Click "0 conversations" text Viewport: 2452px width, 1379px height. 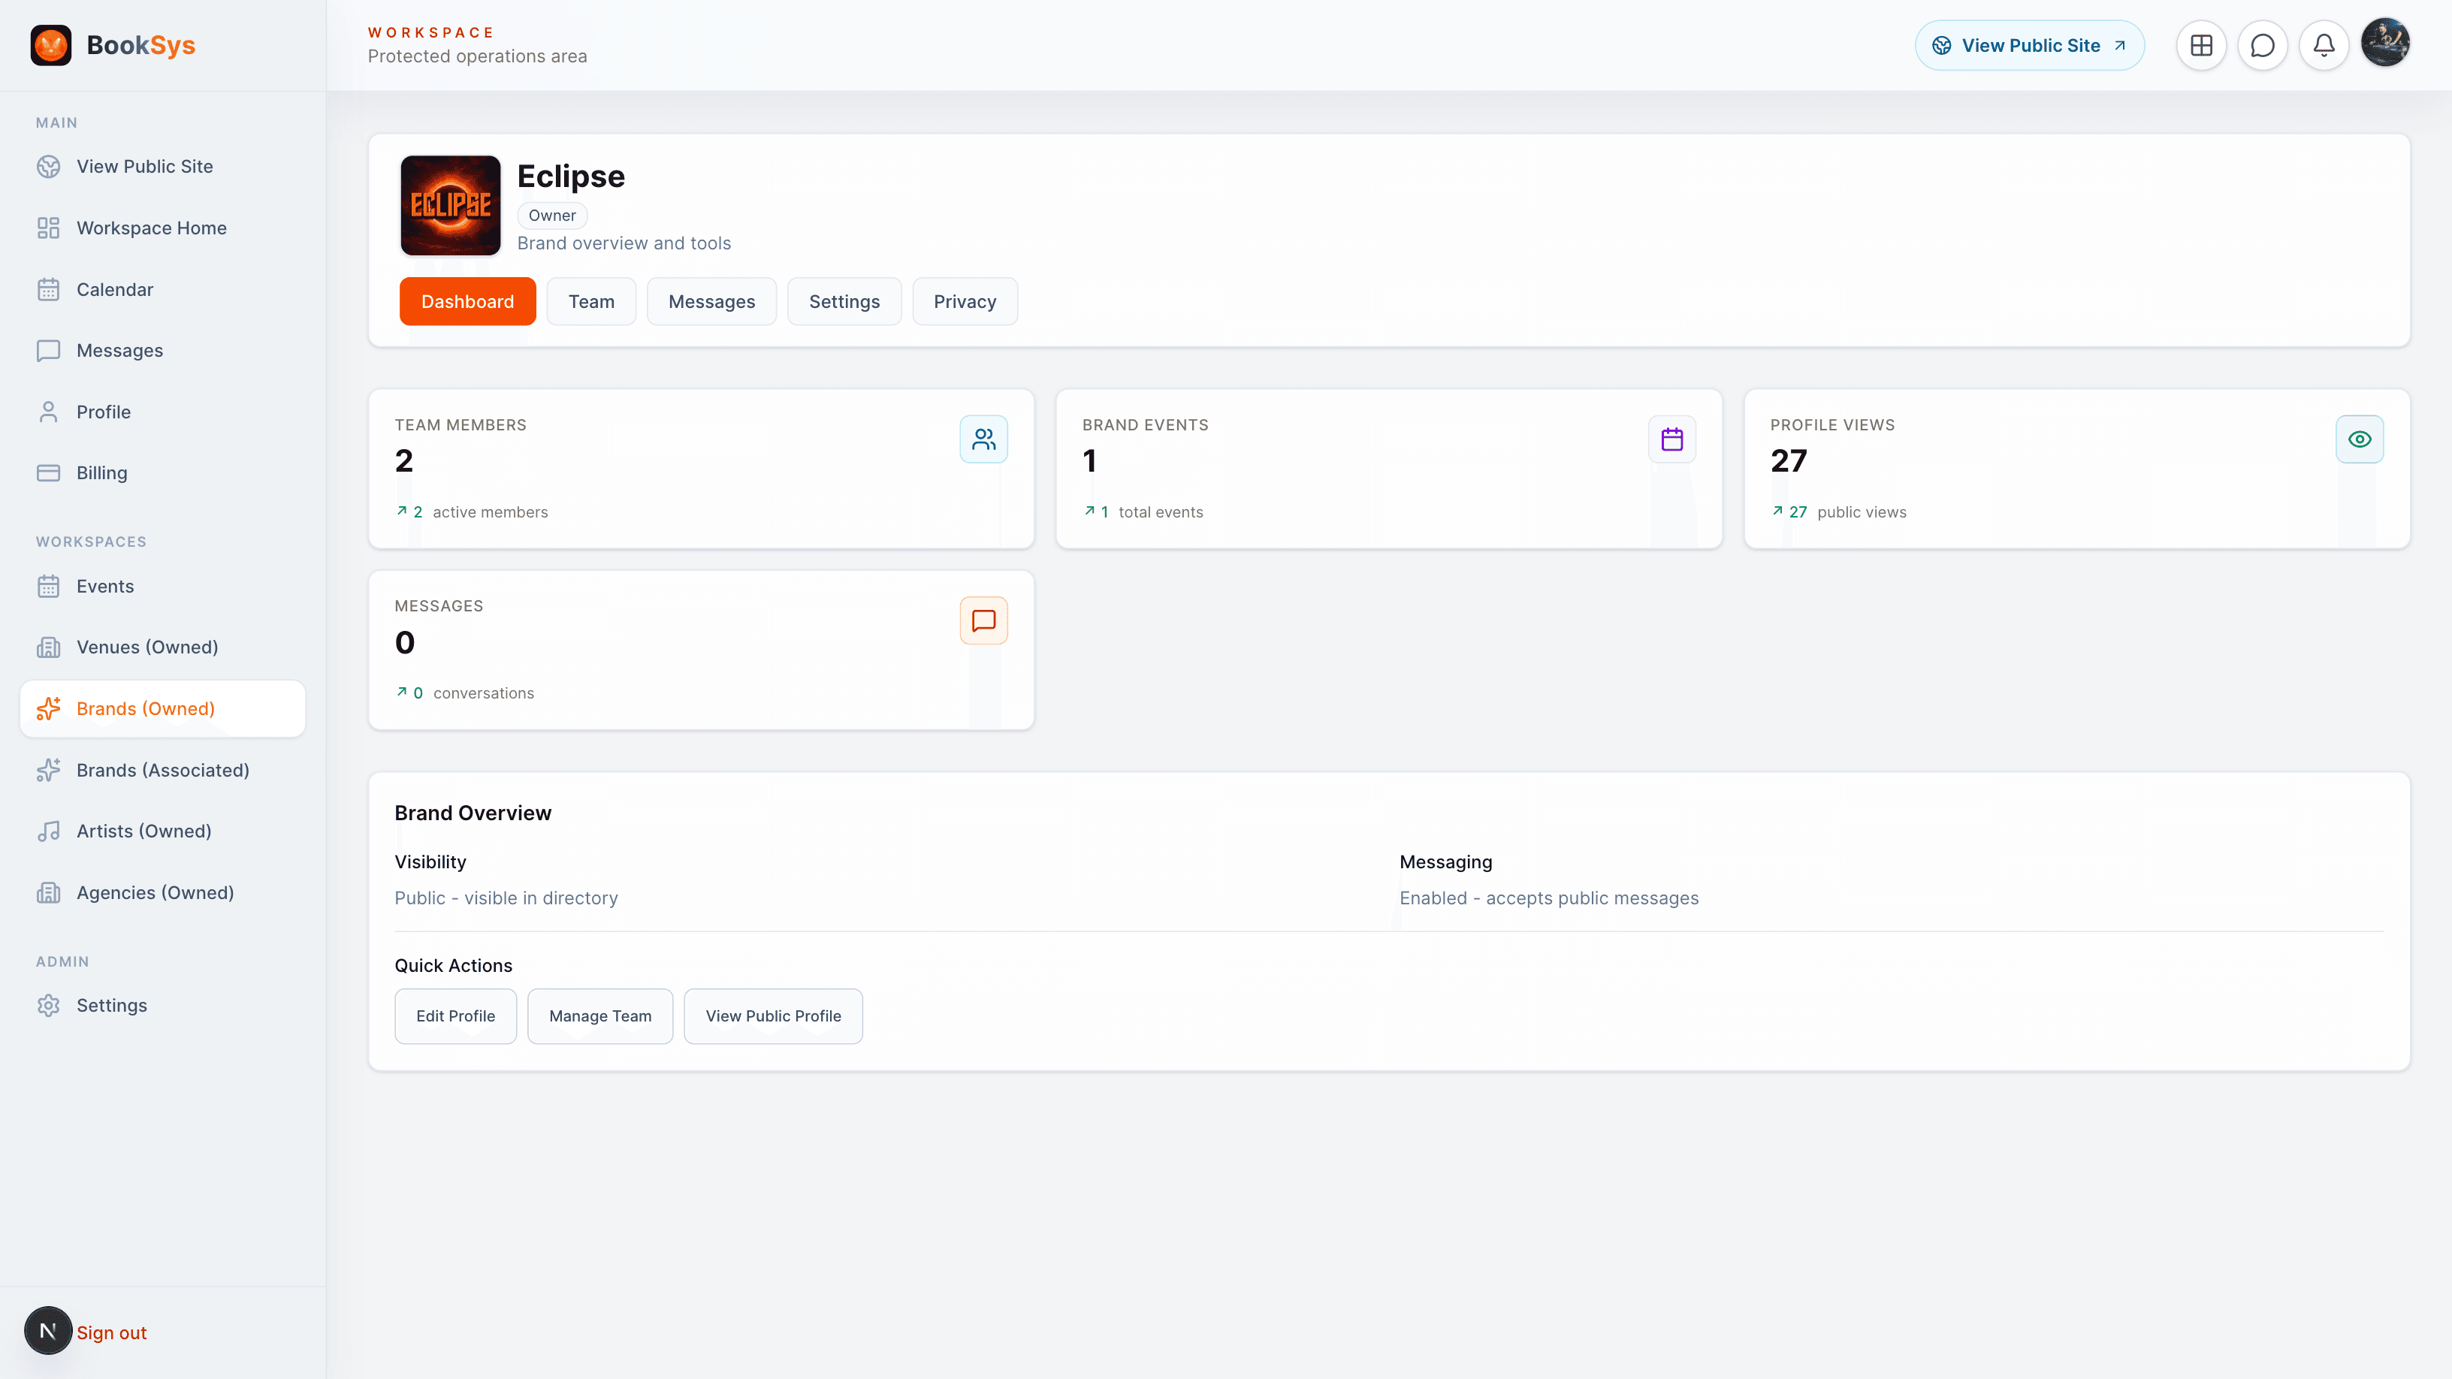click(474, 693)
